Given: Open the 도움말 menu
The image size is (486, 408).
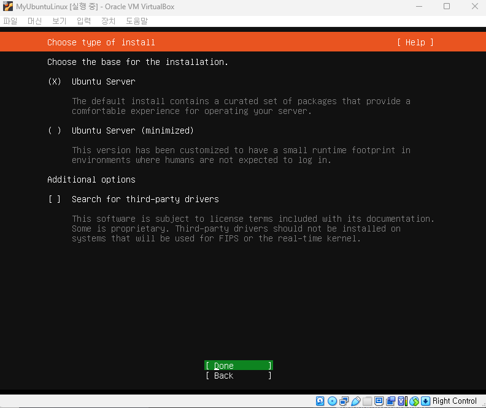Looking at the screenshot, I should pyautogui.click(x=137, y=21).
